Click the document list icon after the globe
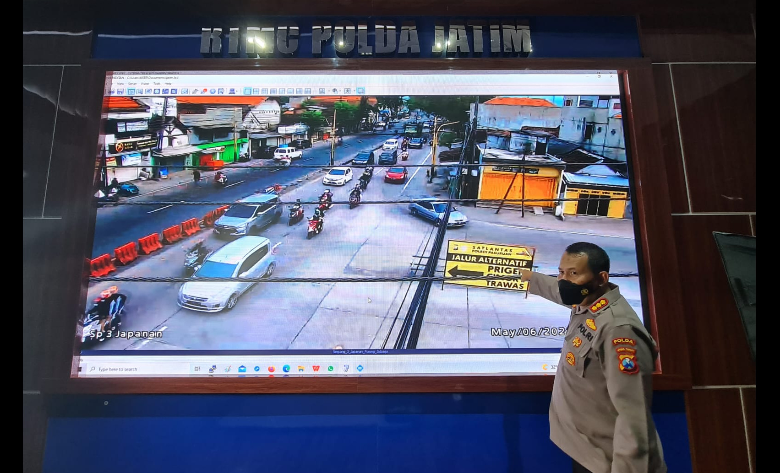780x473 pixels. click(x=221, y=91)
